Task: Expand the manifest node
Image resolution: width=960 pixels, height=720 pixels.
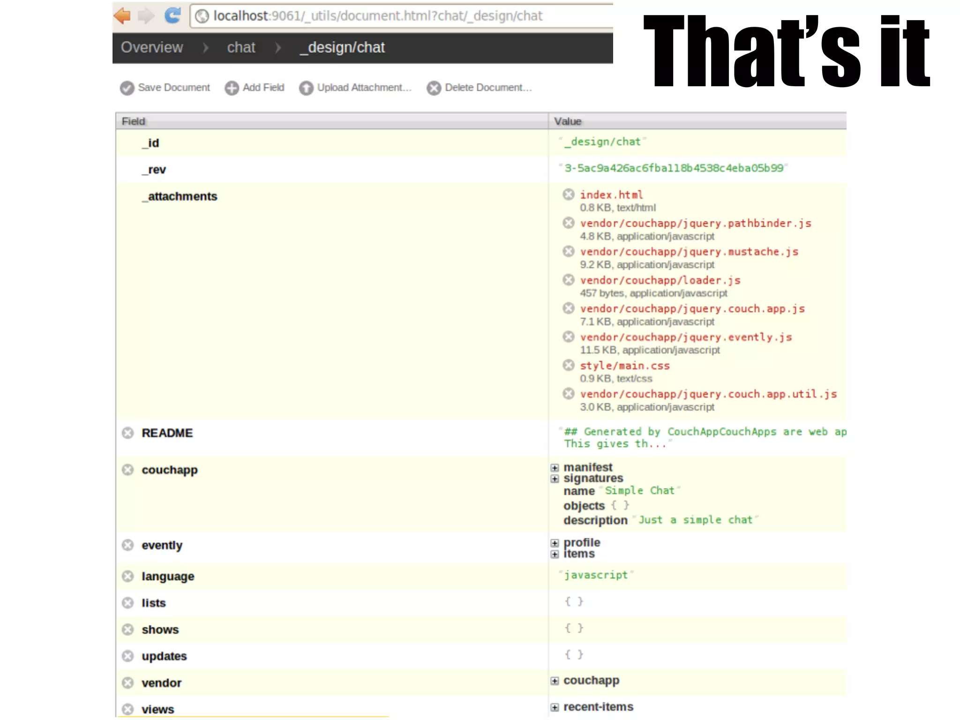Action: click(x=555, y=468)
